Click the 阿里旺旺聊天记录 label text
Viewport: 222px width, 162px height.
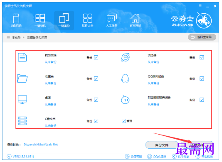pos(159,98)
